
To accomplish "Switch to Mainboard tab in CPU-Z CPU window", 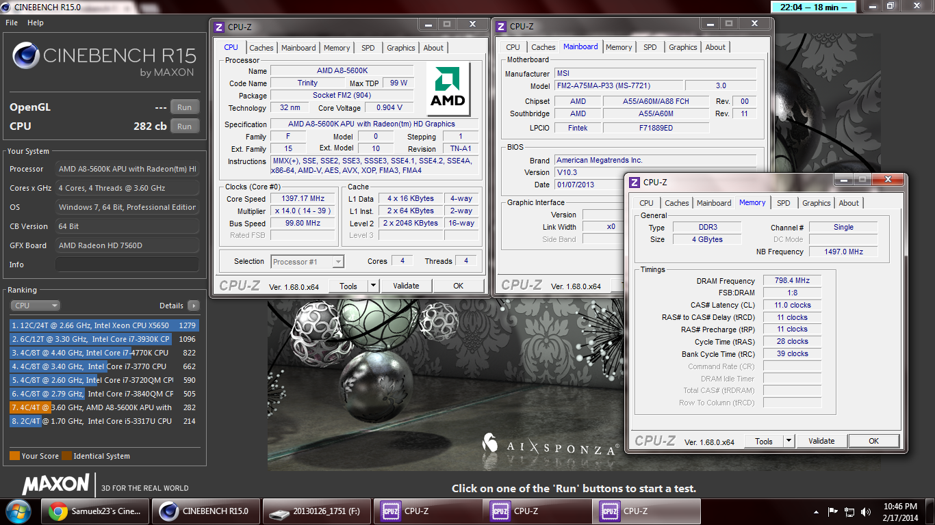I will [298, 48].
